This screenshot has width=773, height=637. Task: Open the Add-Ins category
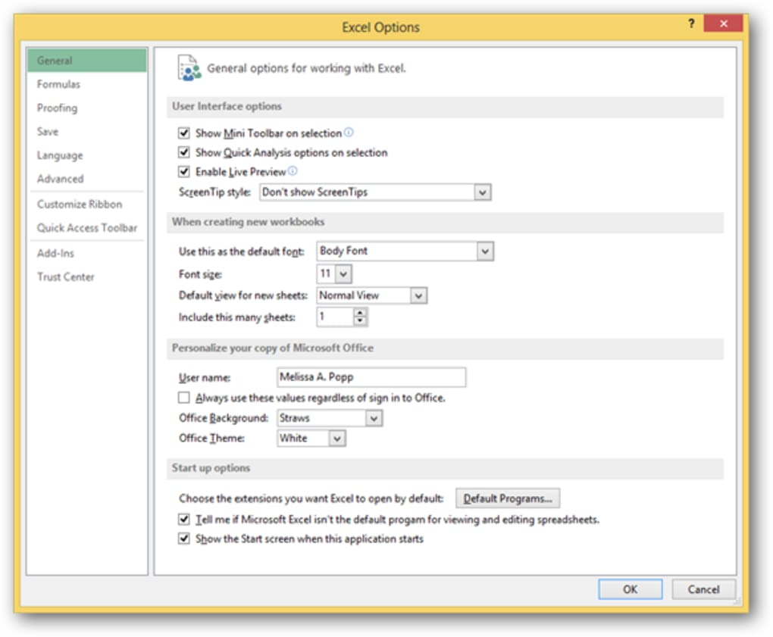click(86, 253)
